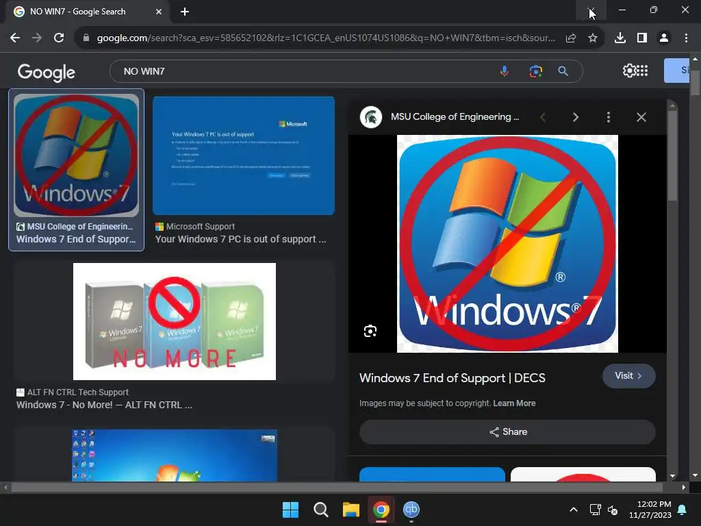The width and height of the screenshot is (701, 526).
Task: Click the Share button
Action: click(507, 431)
